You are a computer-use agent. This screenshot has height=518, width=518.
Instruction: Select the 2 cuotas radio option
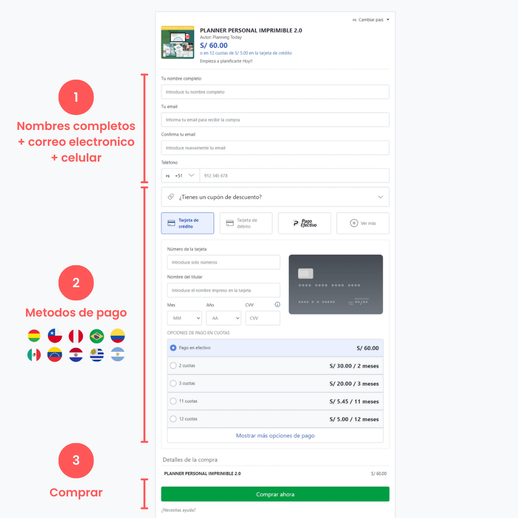(x=173, y=365)
